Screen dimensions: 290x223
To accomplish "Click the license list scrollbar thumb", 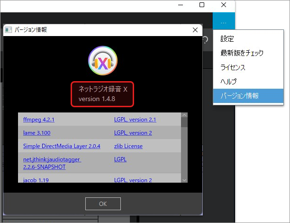I will [184, 122].
